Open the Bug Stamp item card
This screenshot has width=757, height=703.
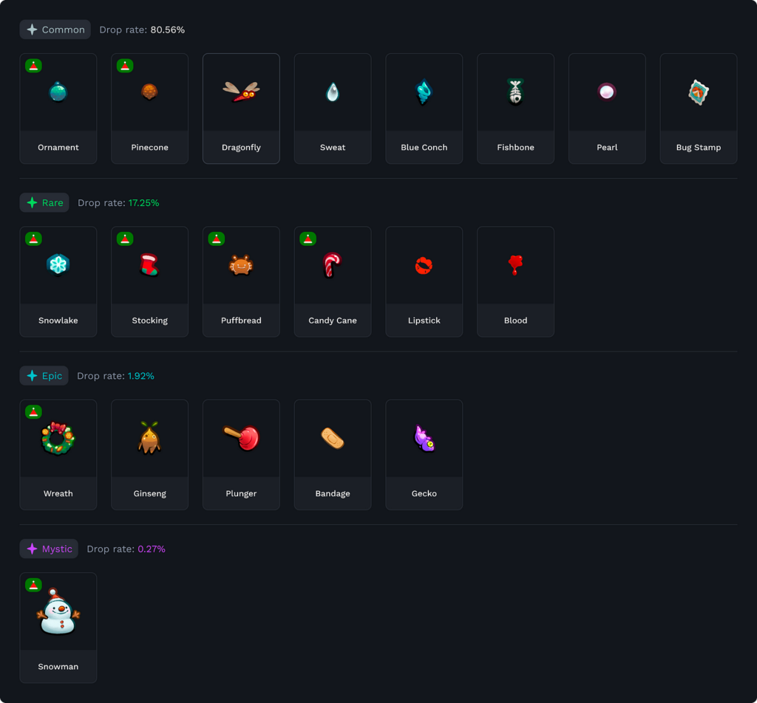click(x=698, y=109)
